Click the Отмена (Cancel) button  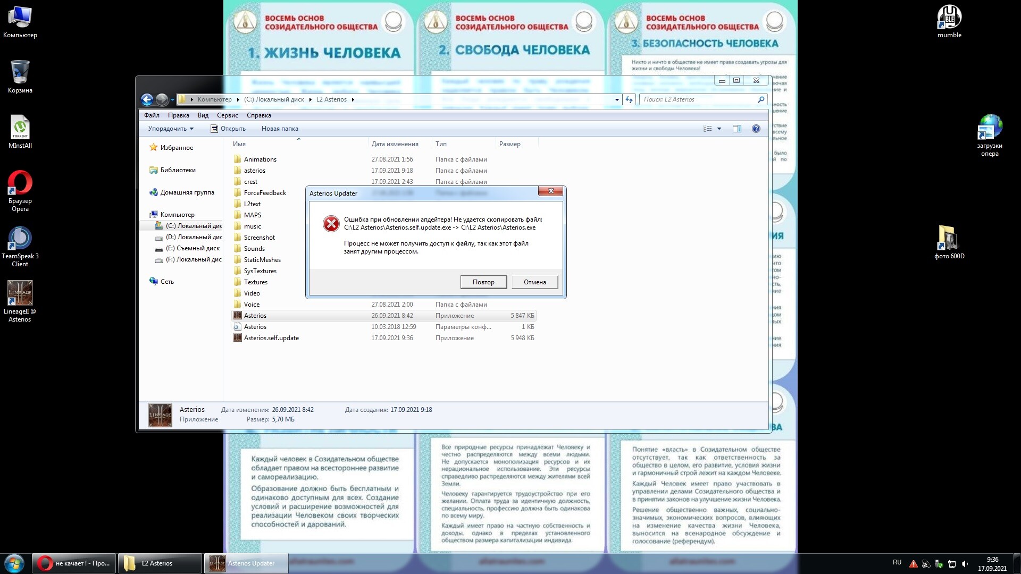534,282
